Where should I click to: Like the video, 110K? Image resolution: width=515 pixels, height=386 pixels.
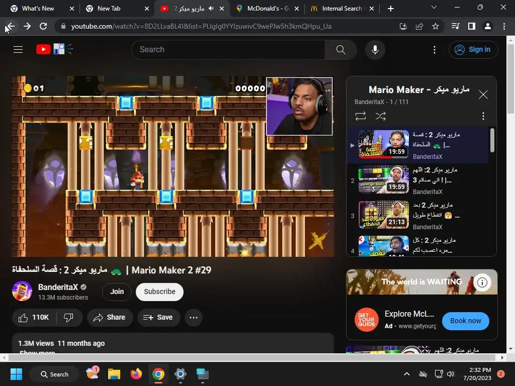tap(34, 318)
